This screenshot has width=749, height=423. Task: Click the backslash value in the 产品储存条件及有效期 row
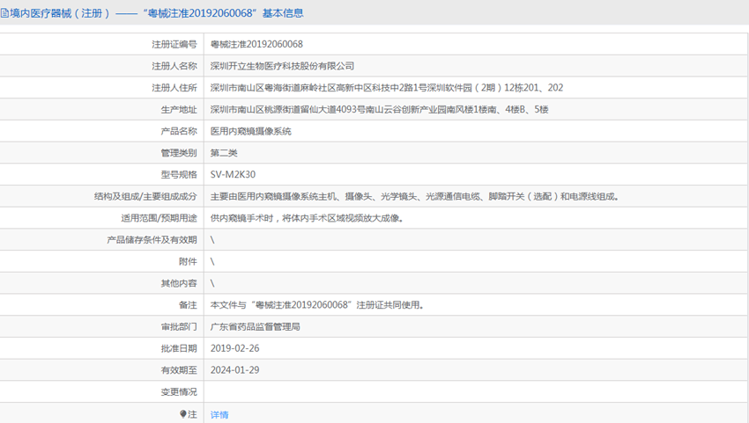click(x=212, y=240)
